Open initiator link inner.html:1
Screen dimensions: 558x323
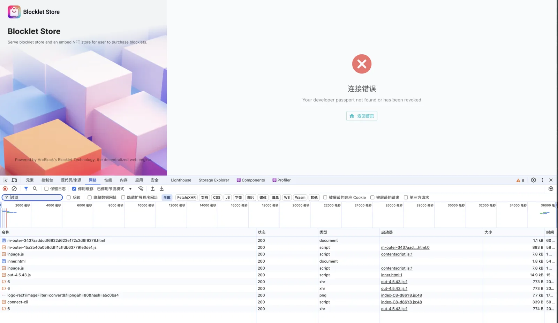[392, 275]
